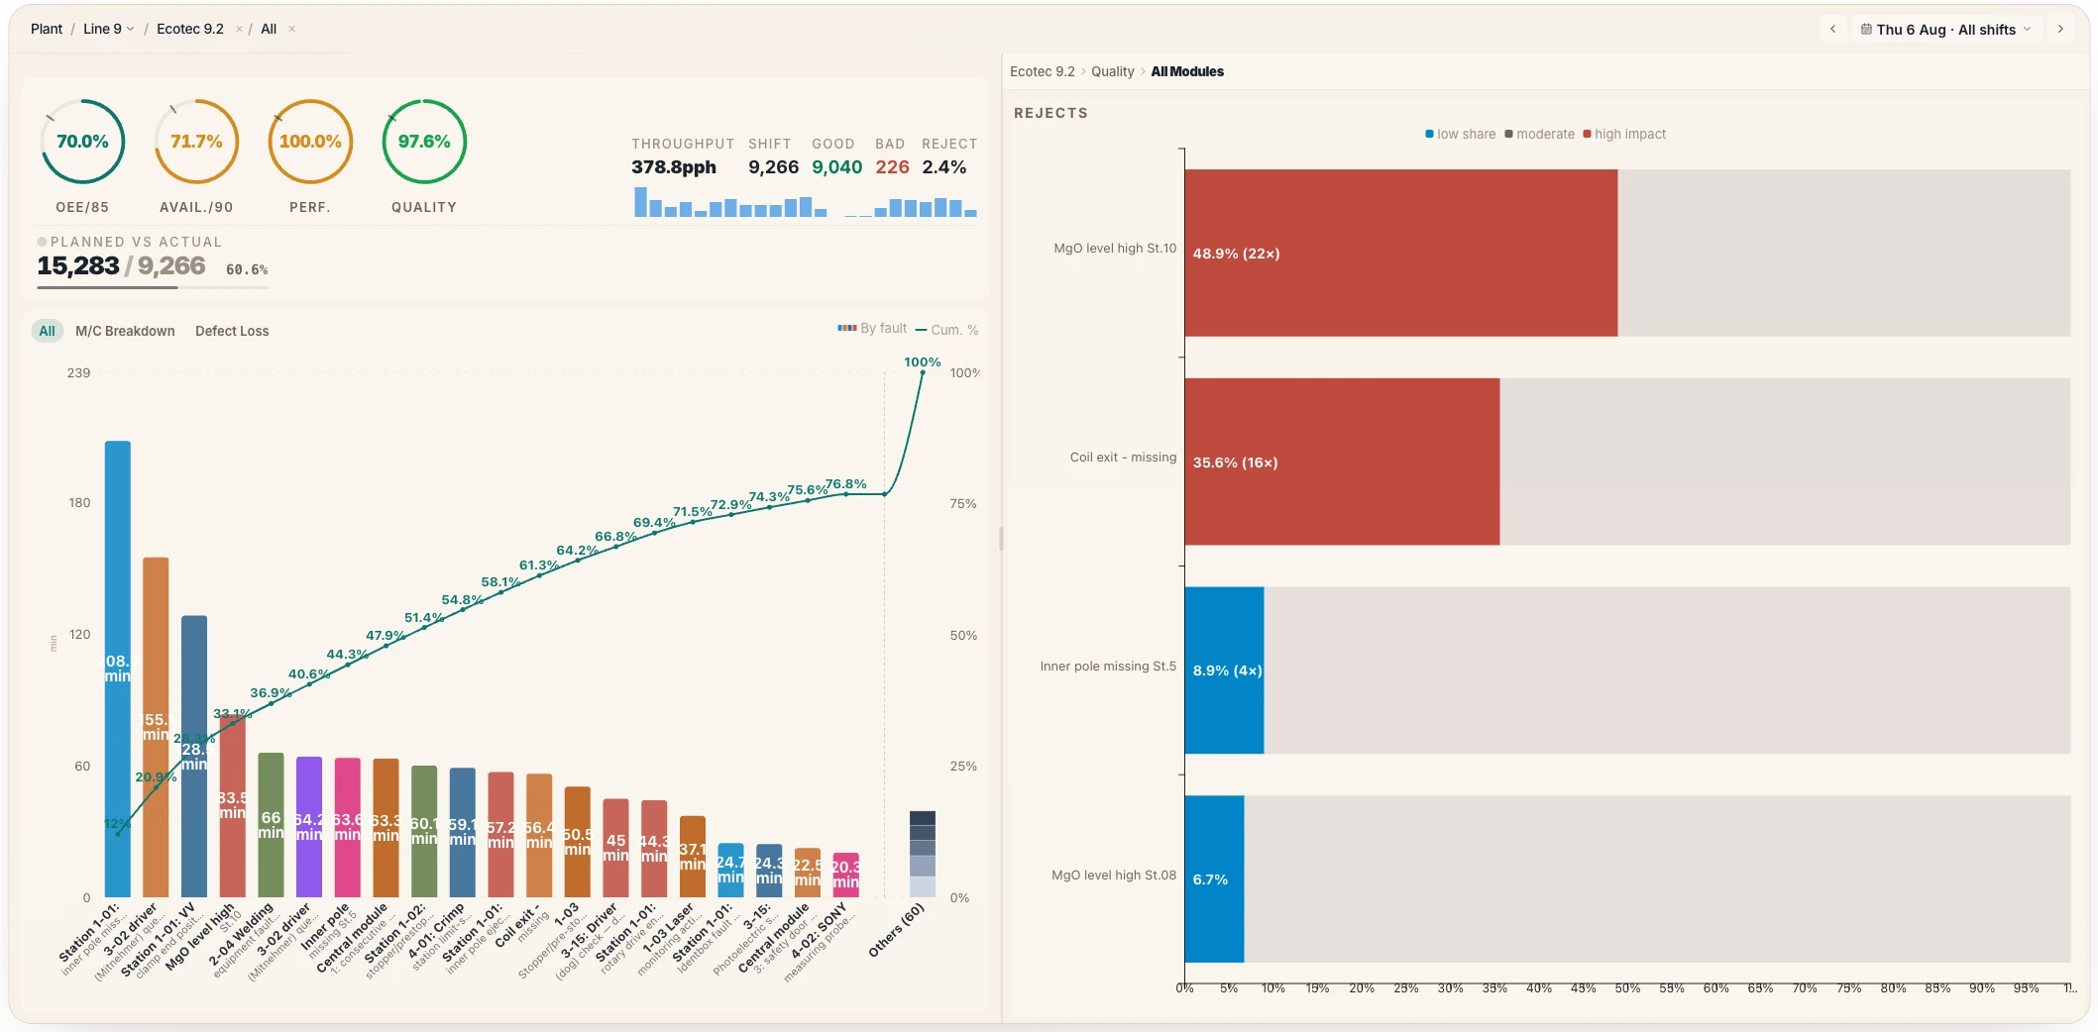The width and height of the screenshot is (2098, 1032).
Task: Switch to the M/C Breakdown tab
Action: 125,331
